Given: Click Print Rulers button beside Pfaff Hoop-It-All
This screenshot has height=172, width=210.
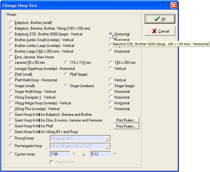Looking at the screenshot, I should pos(126,126).
